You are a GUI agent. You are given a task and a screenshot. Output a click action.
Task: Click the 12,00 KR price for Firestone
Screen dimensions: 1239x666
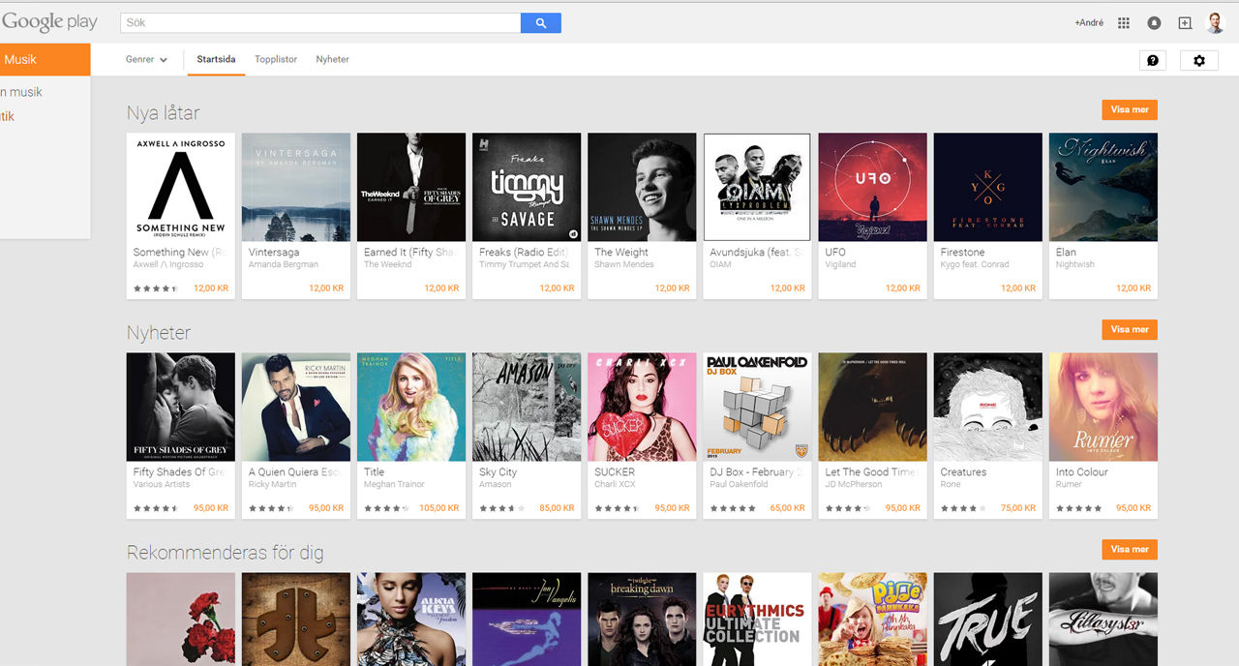tap(1018, 288)
